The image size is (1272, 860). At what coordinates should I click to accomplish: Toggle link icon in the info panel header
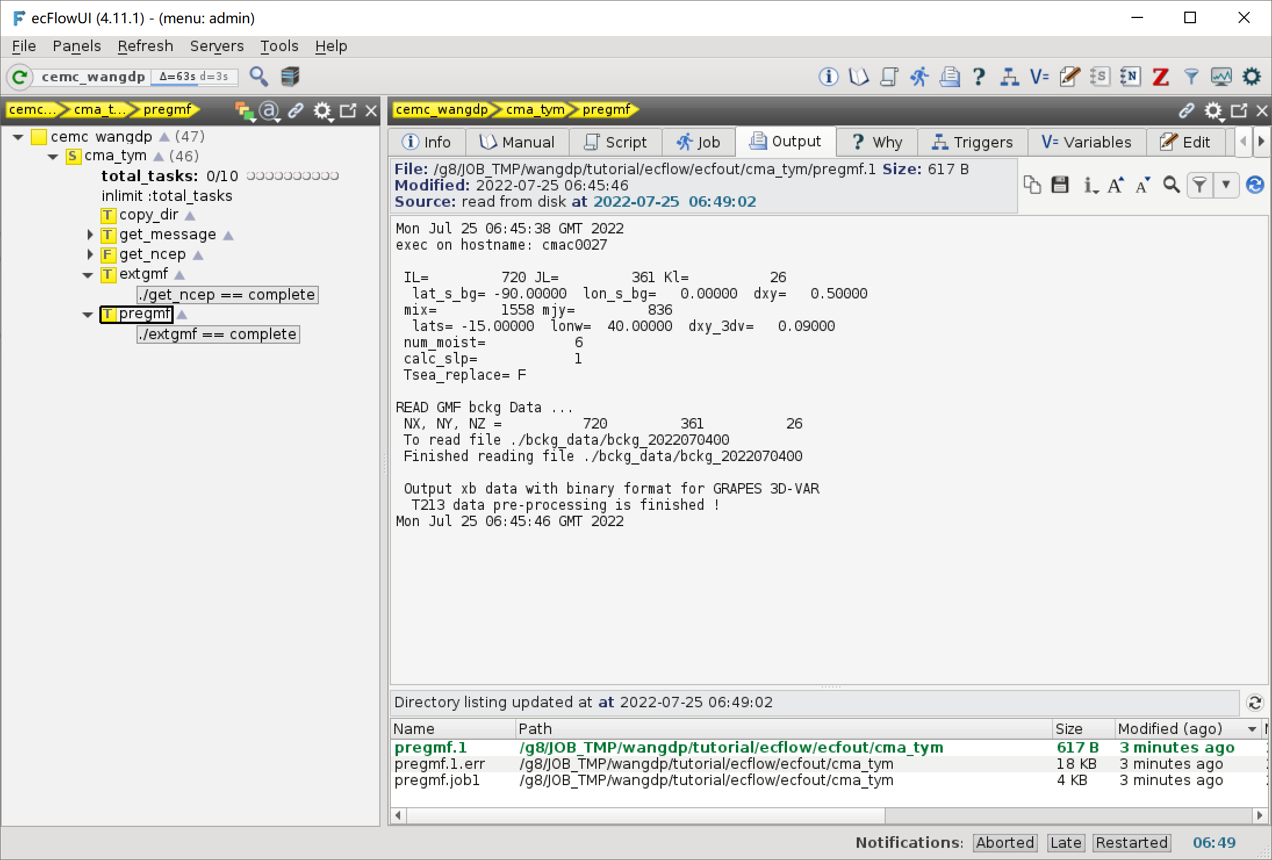coord(1186,110)
